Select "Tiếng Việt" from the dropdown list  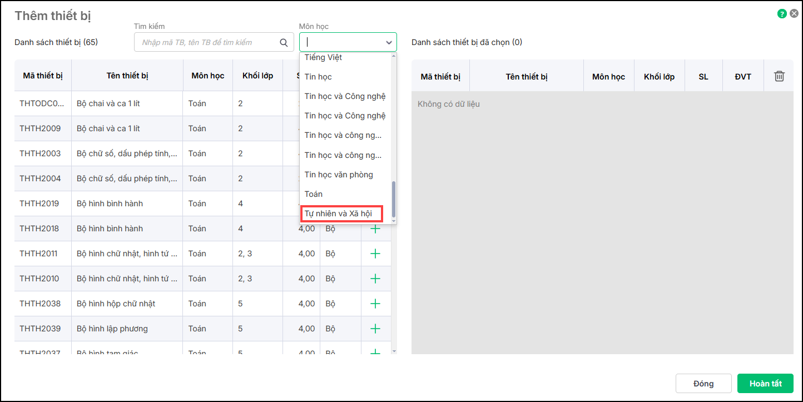point(323,58)
